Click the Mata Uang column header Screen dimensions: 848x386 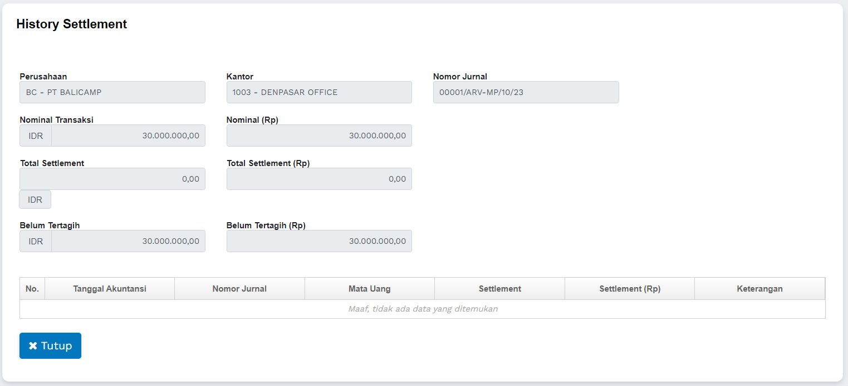point(370,289)
